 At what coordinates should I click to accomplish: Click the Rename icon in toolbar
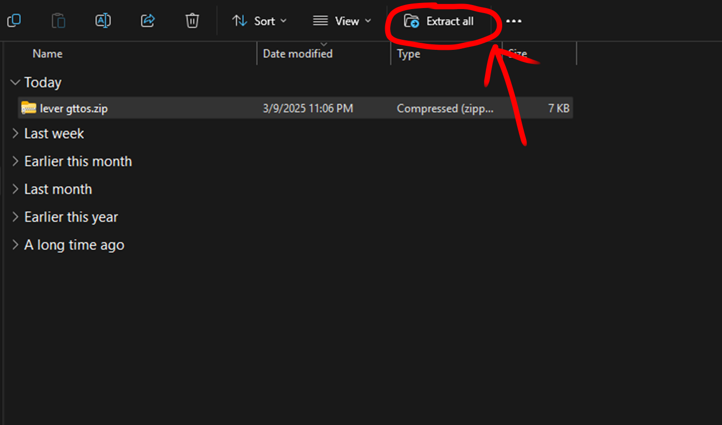(103, 21)
